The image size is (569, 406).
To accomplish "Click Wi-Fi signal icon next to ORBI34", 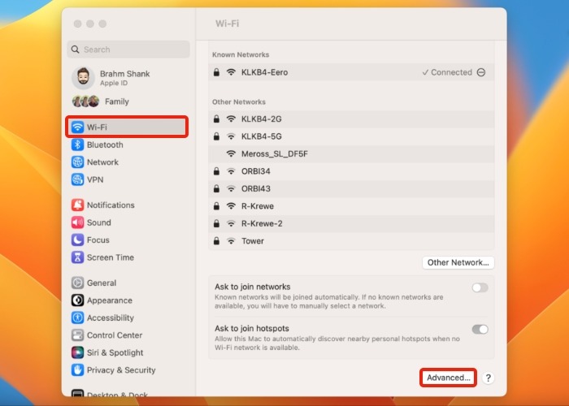I will coord(231,171).
